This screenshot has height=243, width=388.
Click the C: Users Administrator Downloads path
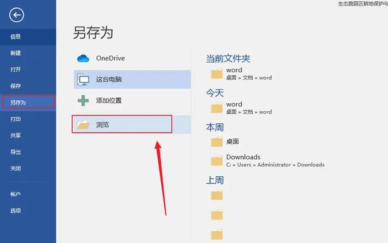[x=275, y=165]
